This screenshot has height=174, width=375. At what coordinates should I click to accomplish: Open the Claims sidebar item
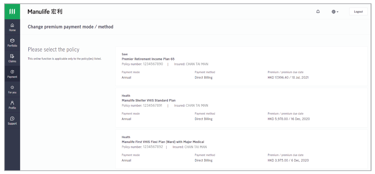pyautogui.click(x=12, y=58)
